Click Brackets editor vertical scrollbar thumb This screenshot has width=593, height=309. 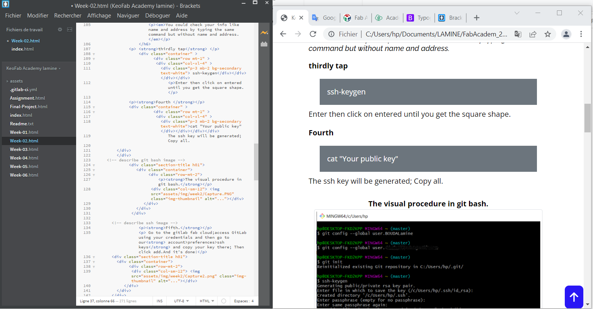pos(256,162)
